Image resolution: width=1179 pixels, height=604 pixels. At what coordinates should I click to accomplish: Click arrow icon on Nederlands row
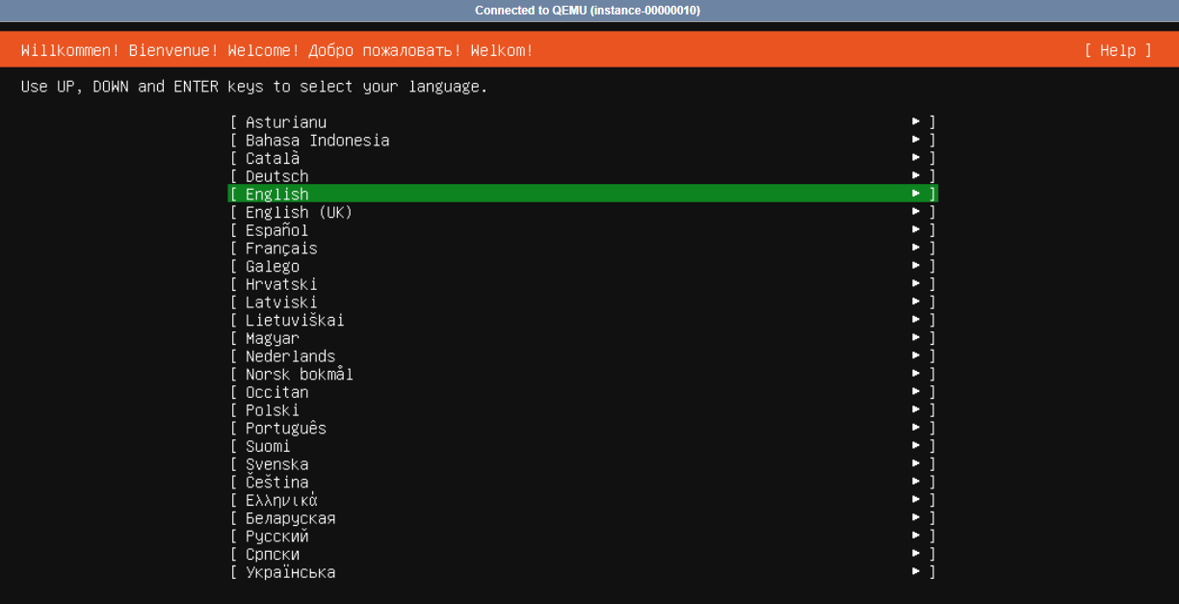[x=916, y=356]
